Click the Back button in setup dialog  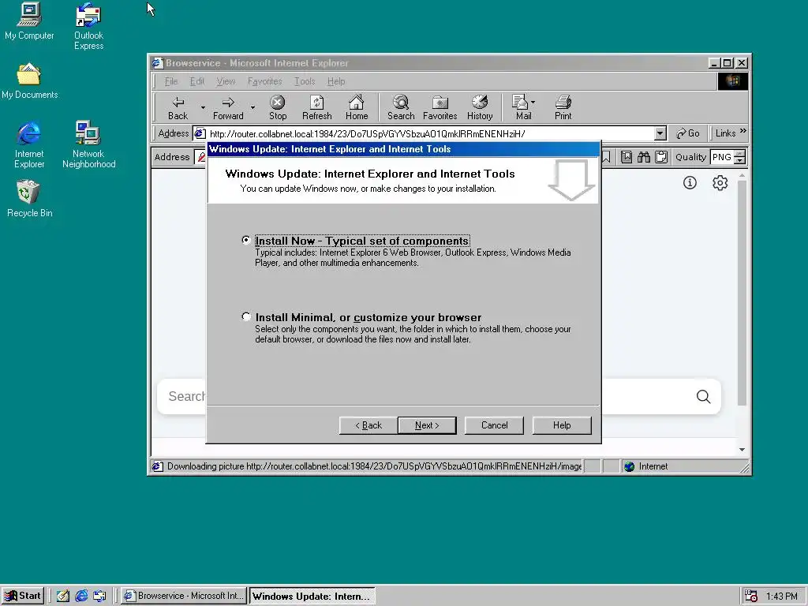point(368,425)
